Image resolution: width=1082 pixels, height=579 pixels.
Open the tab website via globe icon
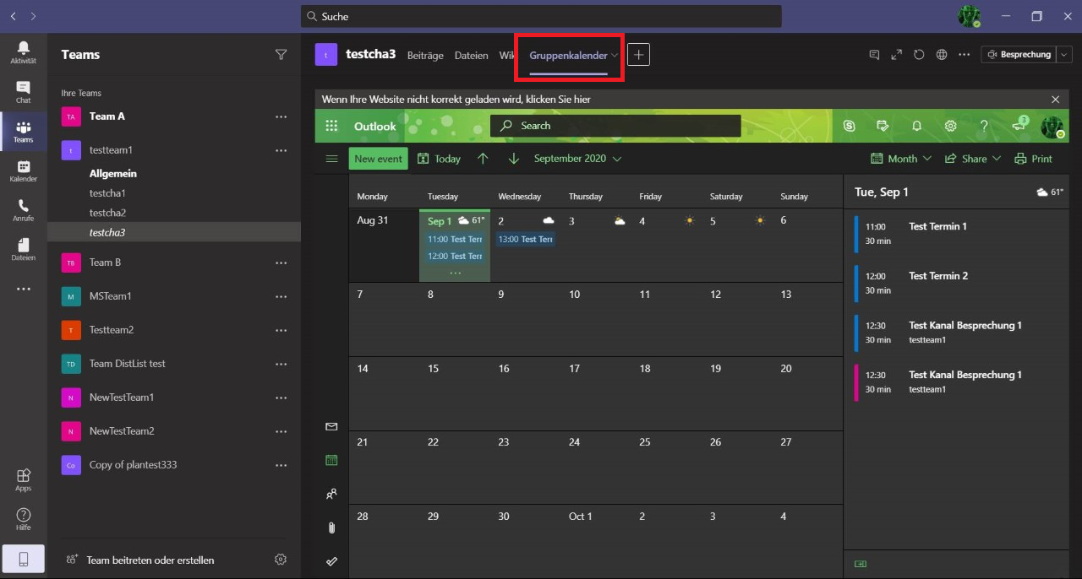[x=942, y=55]
